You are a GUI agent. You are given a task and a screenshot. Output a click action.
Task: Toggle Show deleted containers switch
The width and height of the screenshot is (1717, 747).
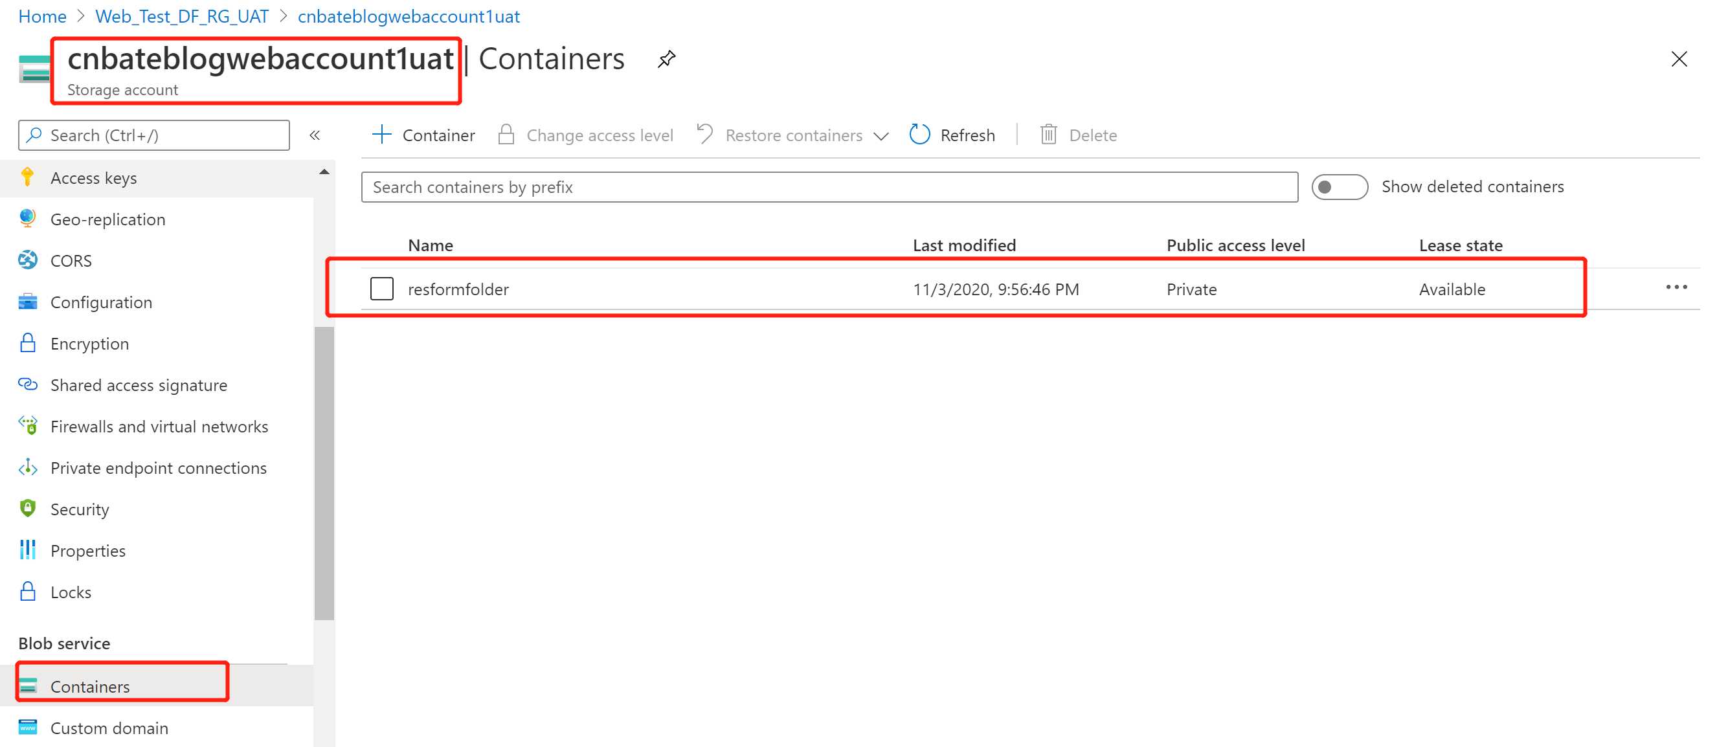(1340, 187)
